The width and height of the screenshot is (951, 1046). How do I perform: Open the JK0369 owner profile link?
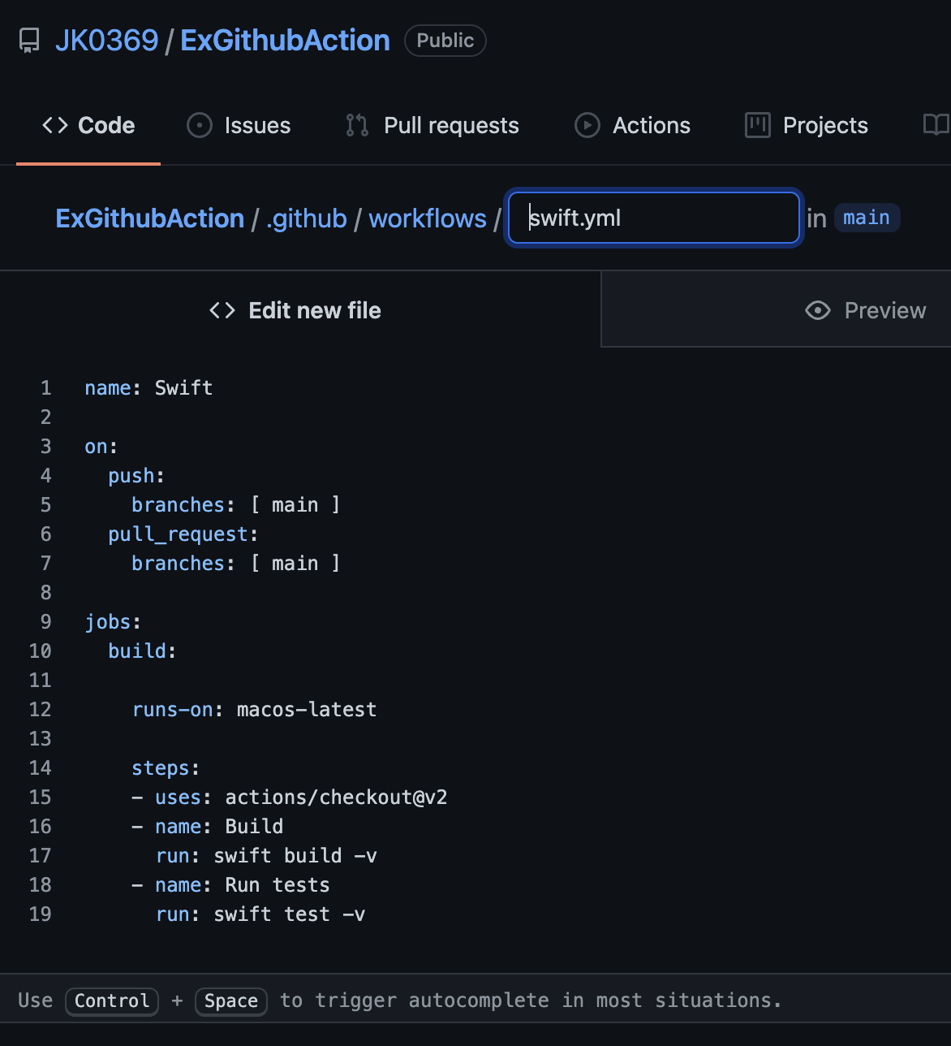[106, 41]
